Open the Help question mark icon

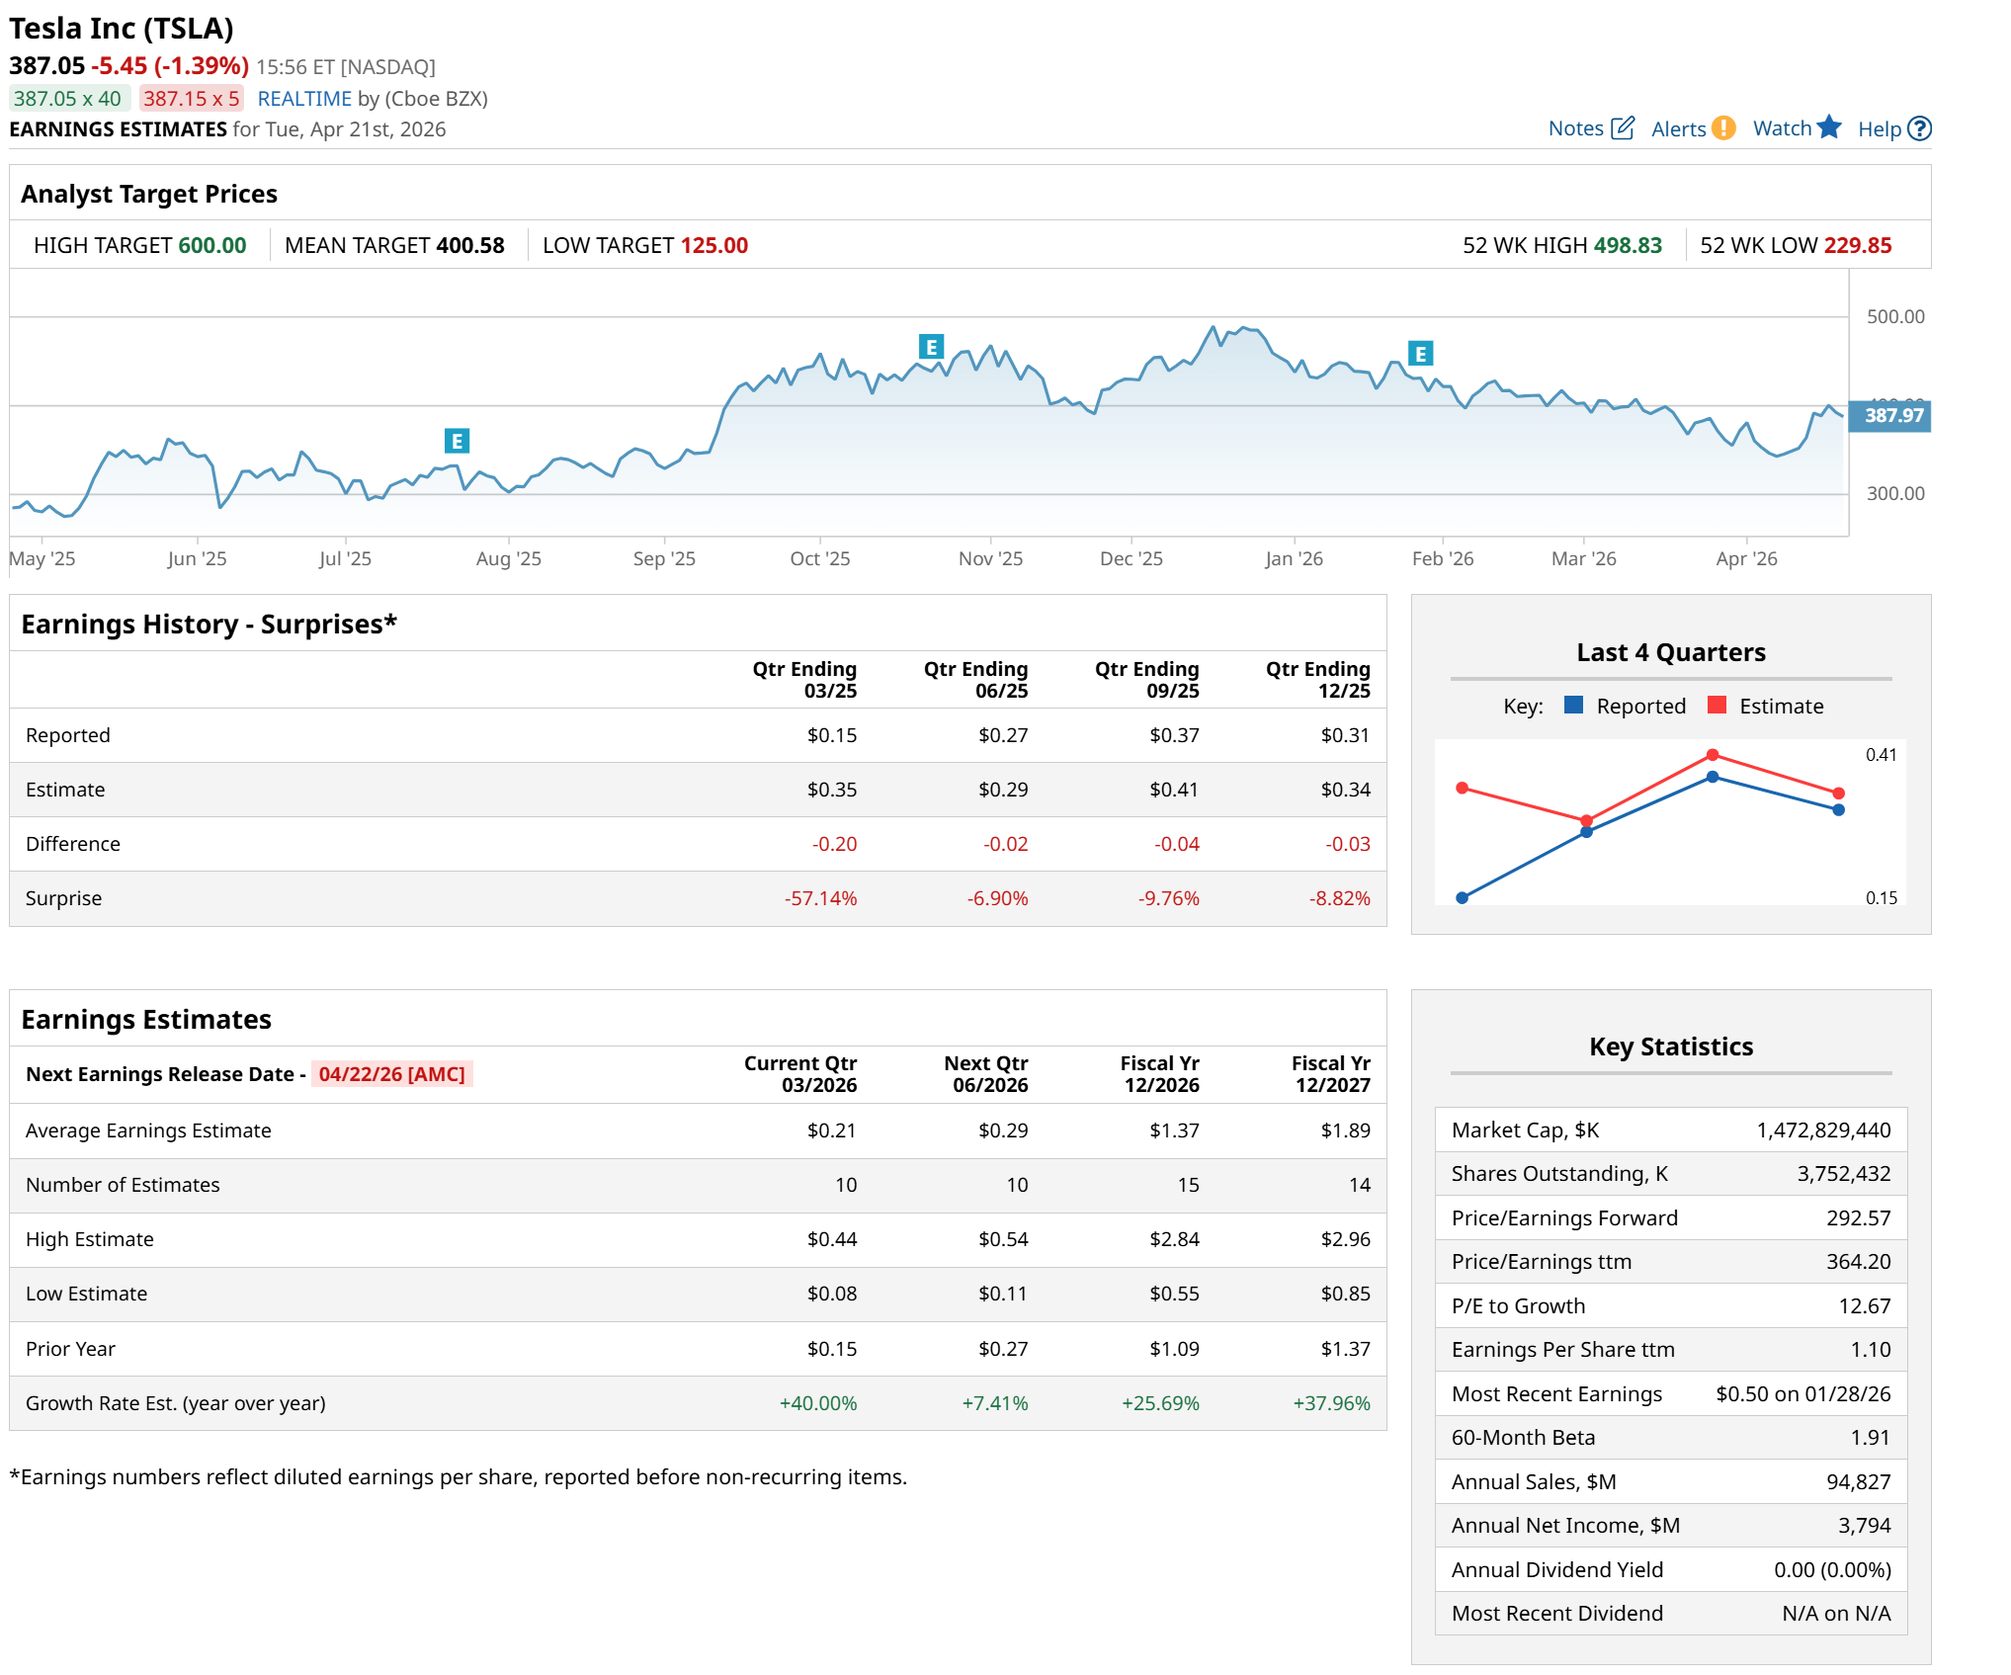(x=1919, y=128)
